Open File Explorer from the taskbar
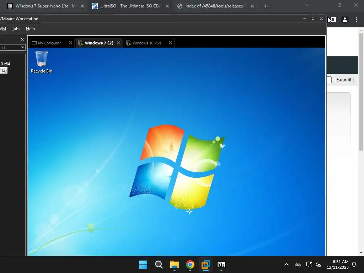 [x=174, y=264]
